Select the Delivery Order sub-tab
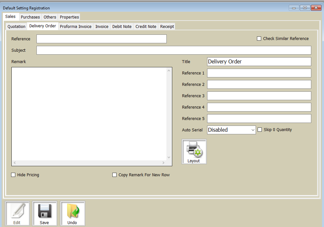 43,26
